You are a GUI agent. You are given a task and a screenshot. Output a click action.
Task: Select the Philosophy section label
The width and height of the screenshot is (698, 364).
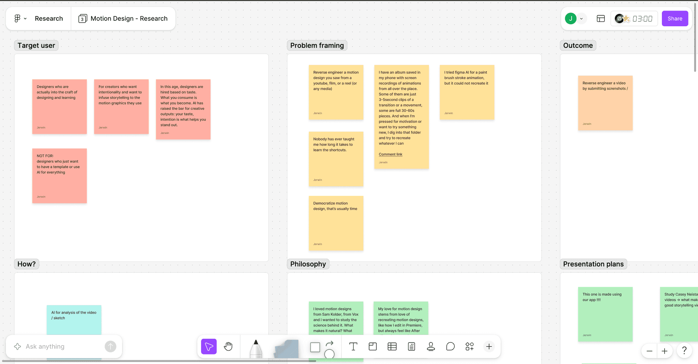(308, 264)
